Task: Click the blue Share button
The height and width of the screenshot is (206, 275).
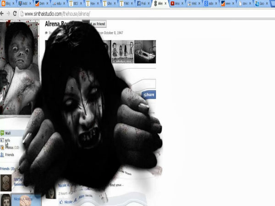Action: (148, 95)
